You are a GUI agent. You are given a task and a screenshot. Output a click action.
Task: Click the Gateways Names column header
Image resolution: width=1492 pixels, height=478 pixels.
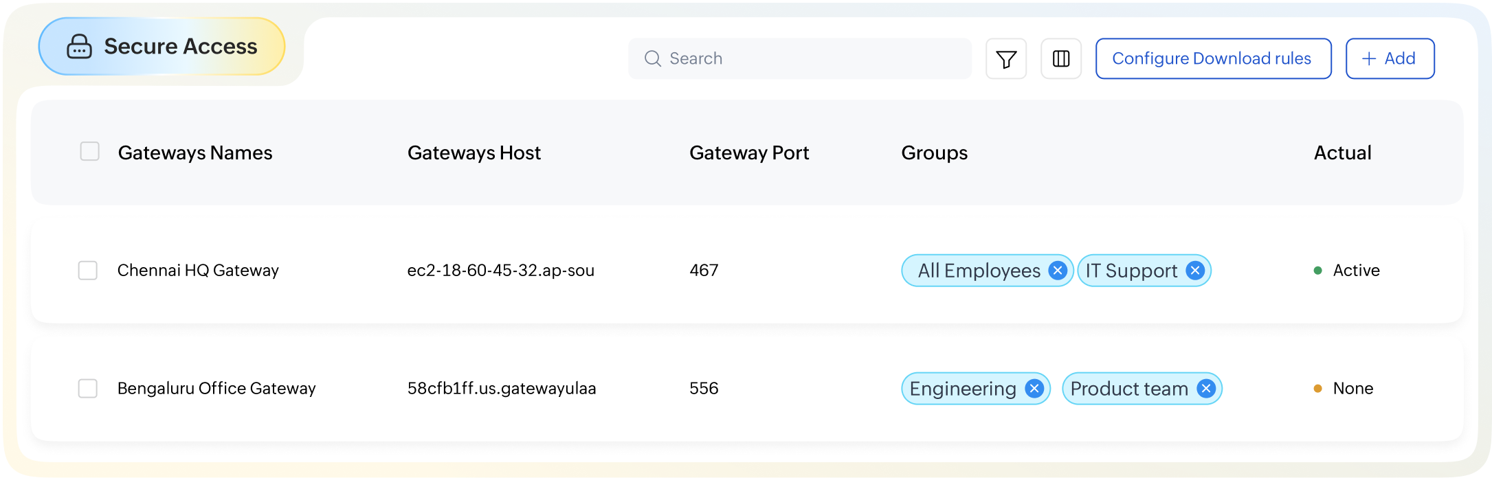(195, 152)
